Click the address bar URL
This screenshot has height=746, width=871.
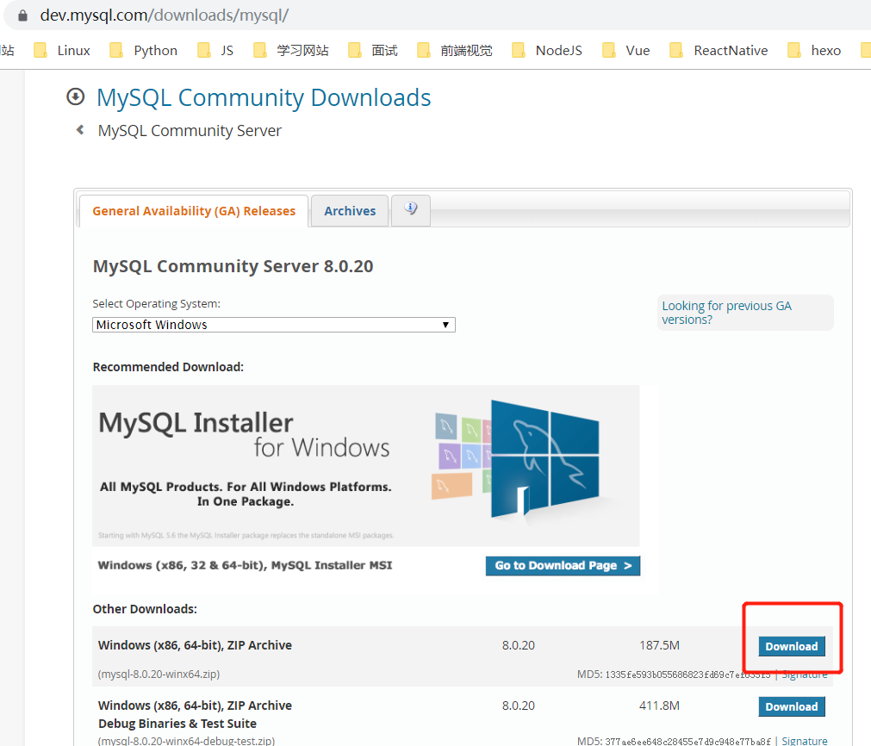pos(165,15)
